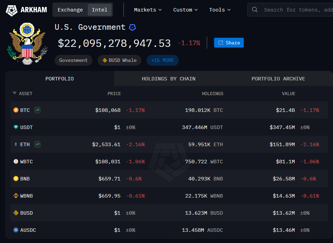Open the ETH chart trend icon

[37, 144]
